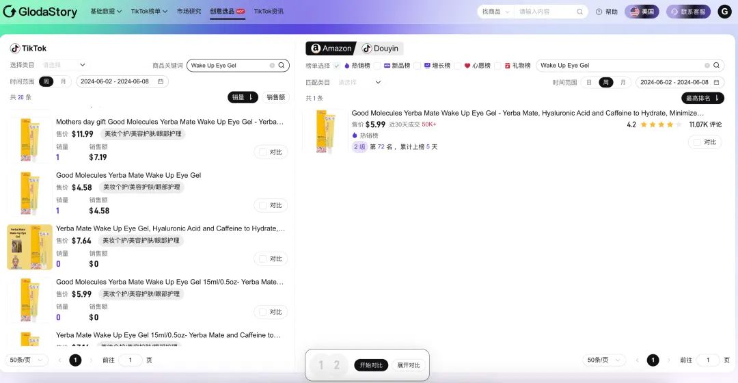Go to previous page in Amazon pagination
738x383 pixels.
[x=638, y=360]
